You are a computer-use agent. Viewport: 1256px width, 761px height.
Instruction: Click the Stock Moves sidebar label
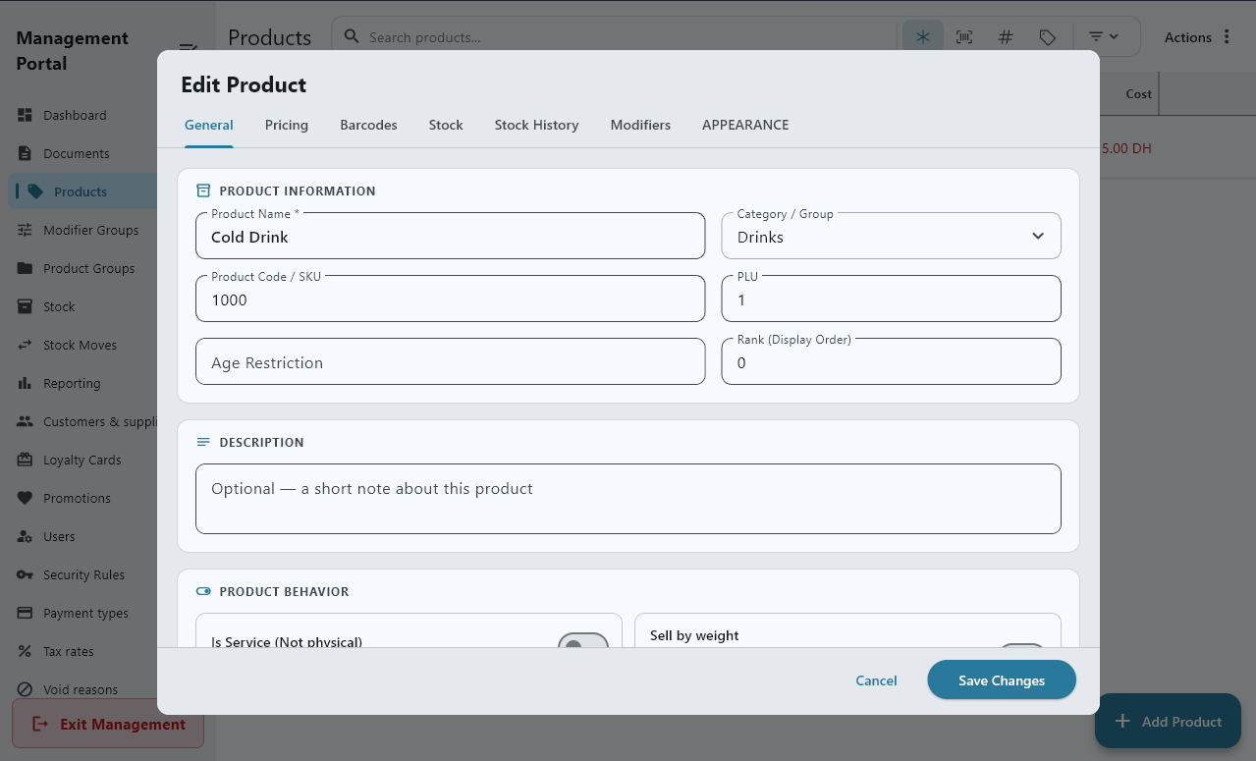[x=80, y=345]
